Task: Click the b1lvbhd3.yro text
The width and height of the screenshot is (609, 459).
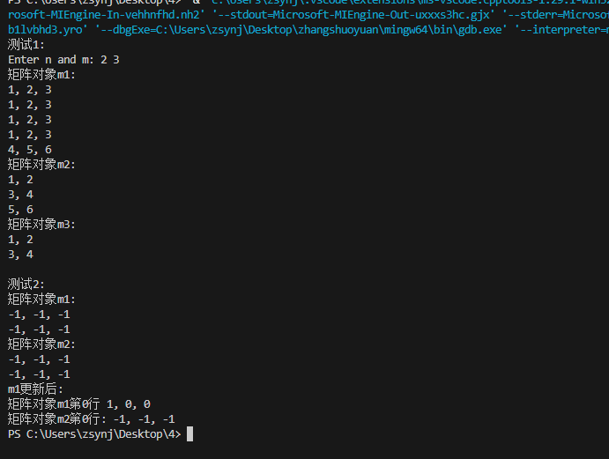Action: point(45,30)
